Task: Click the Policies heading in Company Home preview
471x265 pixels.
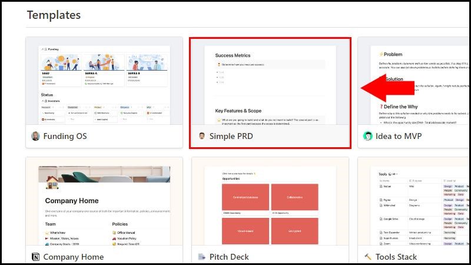Action: 120,224
